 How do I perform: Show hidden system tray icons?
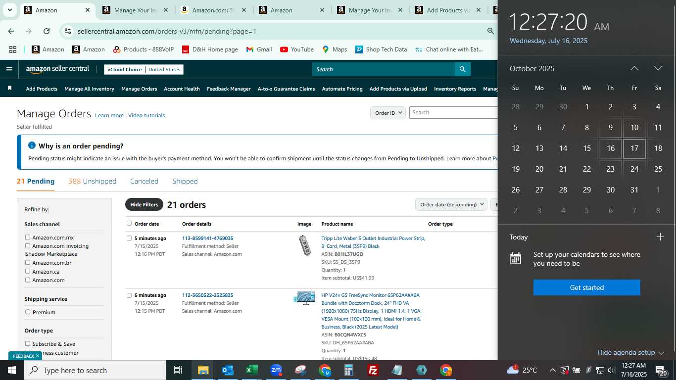click(552, 370)
